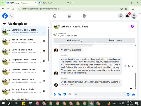Image resolution: width=141 pixels, height=106 pixels.
Task: Show hidden system tray icons
Action: point(120,103)
